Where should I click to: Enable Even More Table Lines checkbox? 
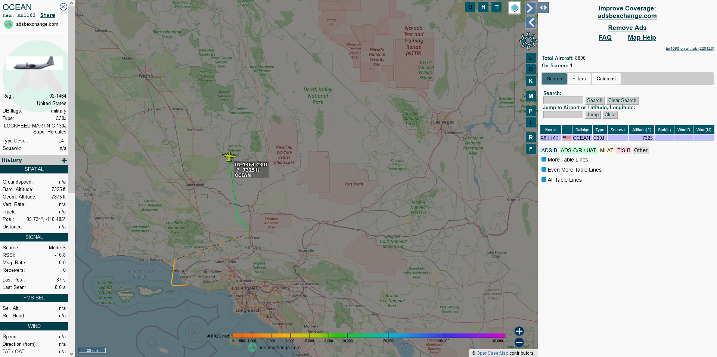pos(544,170)
